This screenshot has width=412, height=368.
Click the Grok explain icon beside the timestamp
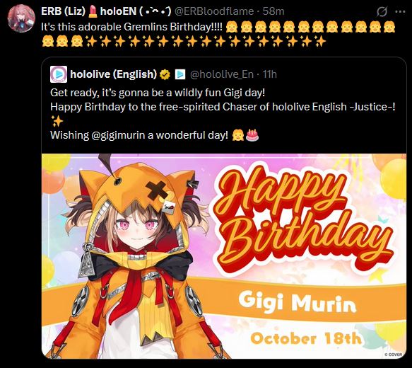382,12
